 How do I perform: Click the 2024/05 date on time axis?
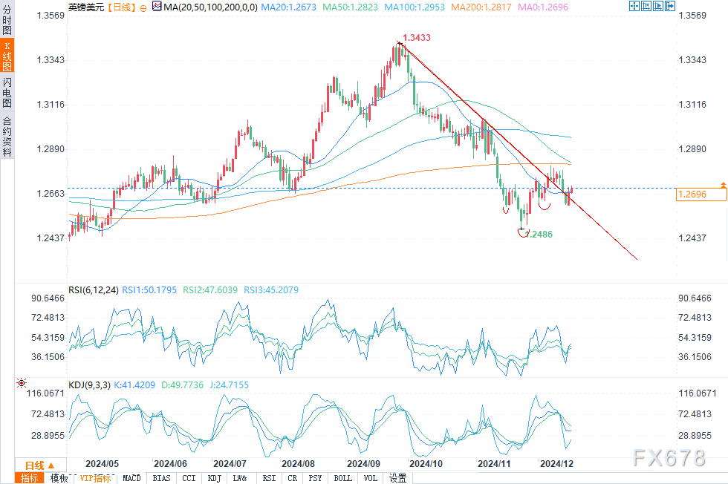click(x=103, y=463)
